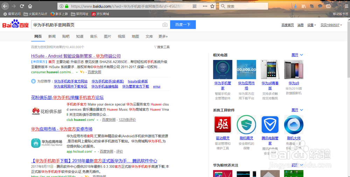
Task: Click the camera image-search icon in Baidu box
Action: [x=165, y=25]
